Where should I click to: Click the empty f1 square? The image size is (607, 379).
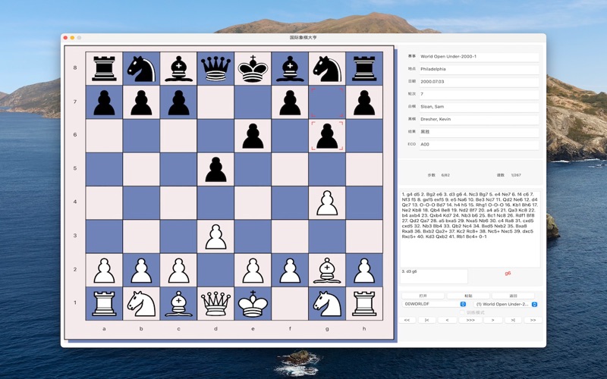290,304
